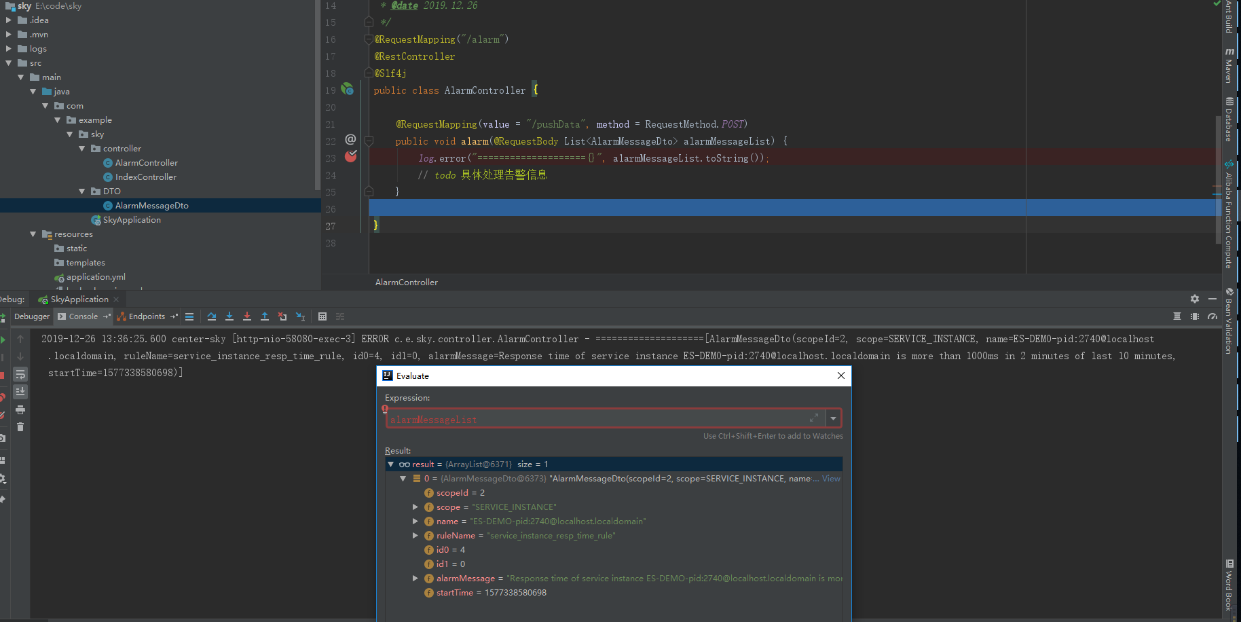Collapse the controller folder
Image resolution: width=1241 pixels, height=622 pixels.
(82, 149)
